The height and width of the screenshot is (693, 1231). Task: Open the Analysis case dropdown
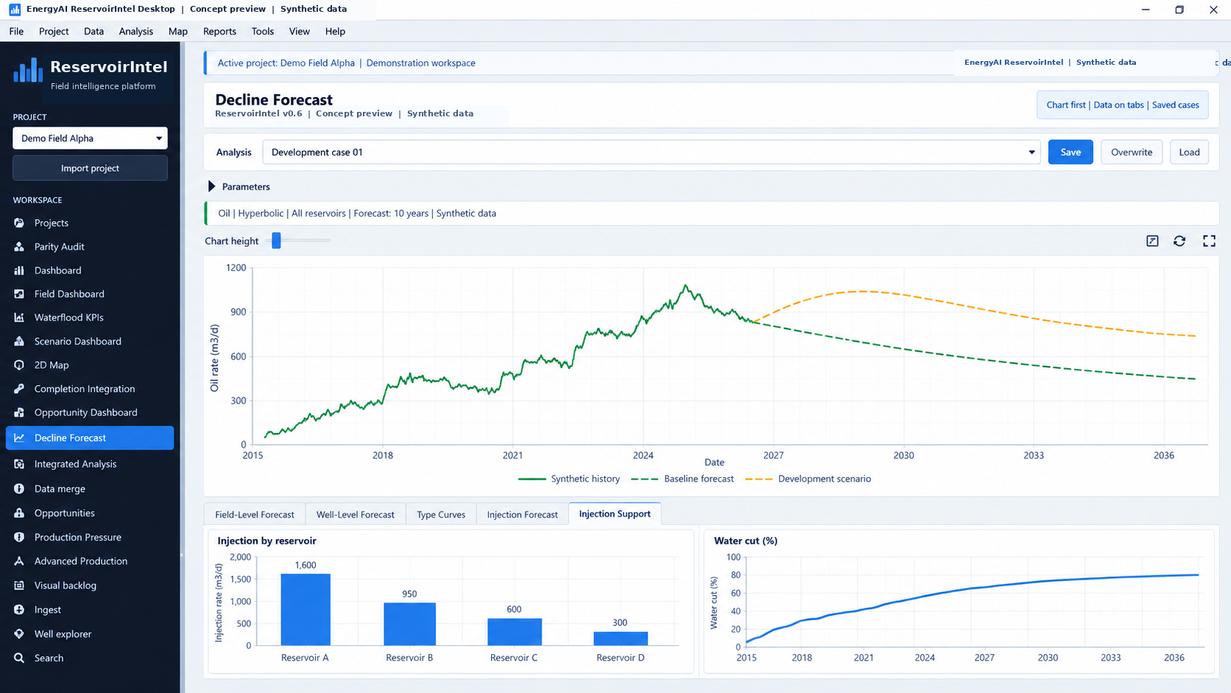(652, 152)
